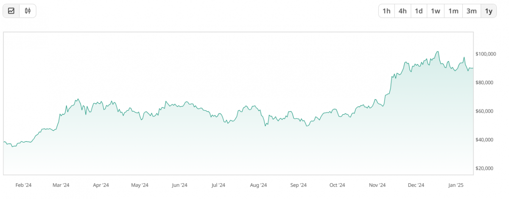
Task: Click the chart's highest peak near $100,000
Action: 437,52
